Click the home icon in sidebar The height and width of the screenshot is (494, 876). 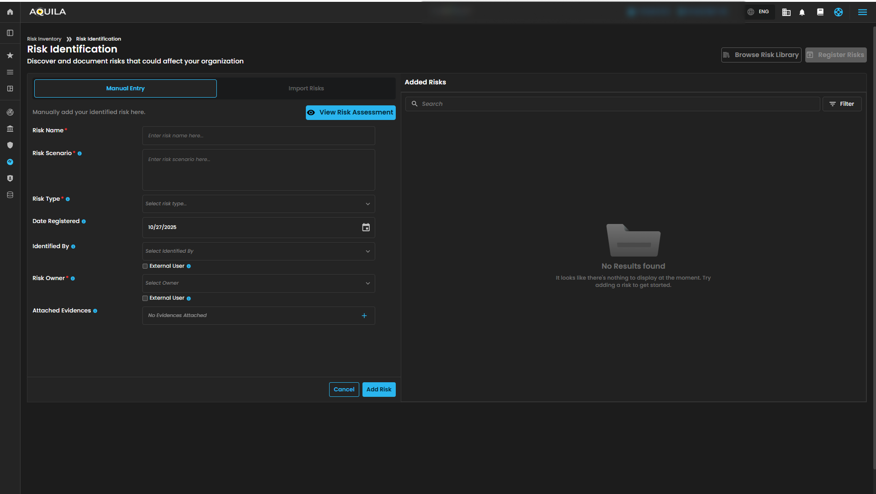click(x=10, y=12)
